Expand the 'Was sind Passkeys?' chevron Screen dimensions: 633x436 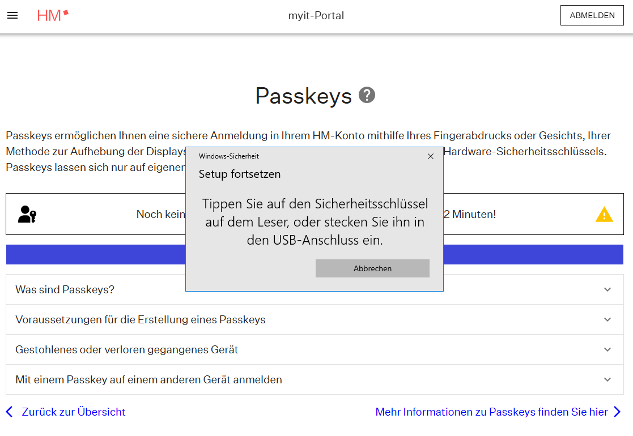607,289
